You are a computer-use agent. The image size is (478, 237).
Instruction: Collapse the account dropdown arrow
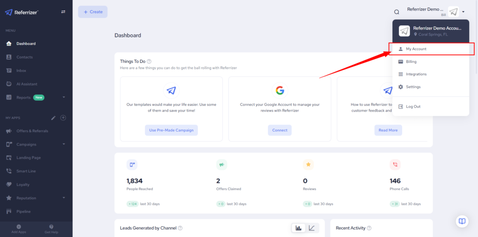point(463,12)
